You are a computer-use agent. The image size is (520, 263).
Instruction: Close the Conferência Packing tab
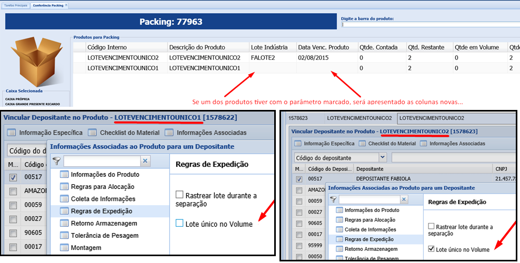(66, 5)
